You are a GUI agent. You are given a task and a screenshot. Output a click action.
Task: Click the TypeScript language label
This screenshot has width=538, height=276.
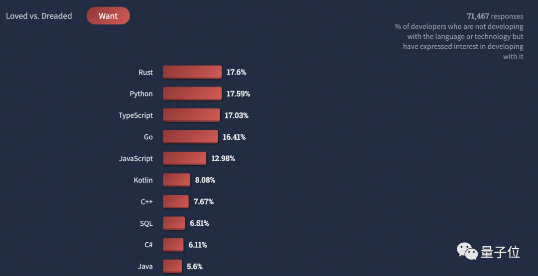point(135,115)
